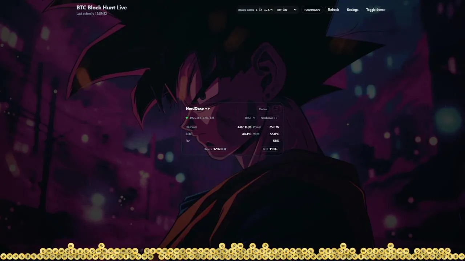Click the 48.4°C ASIC temperature value

[x=247, y=134]
